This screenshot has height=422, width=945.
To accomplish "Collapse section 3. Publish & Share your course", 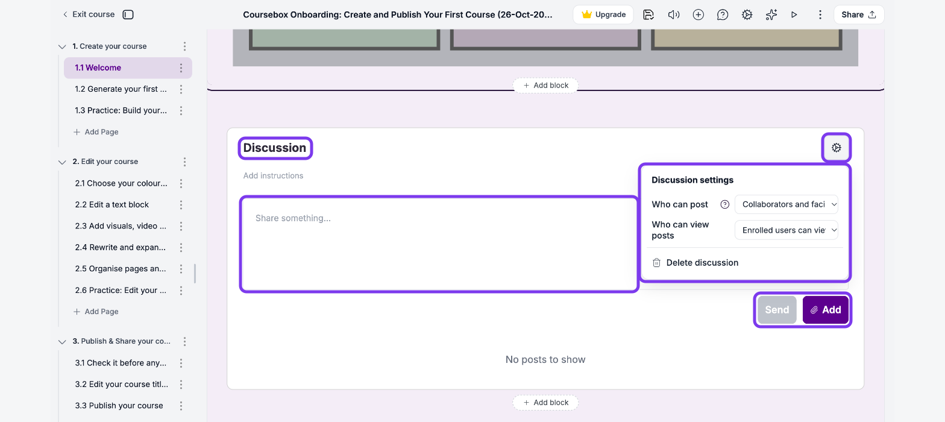I will 61,342.
